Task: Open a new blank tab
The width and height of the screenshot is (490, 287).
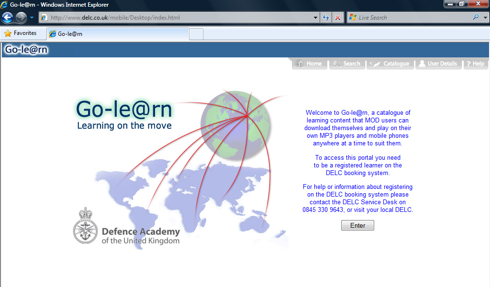Action: click(196, 34)
